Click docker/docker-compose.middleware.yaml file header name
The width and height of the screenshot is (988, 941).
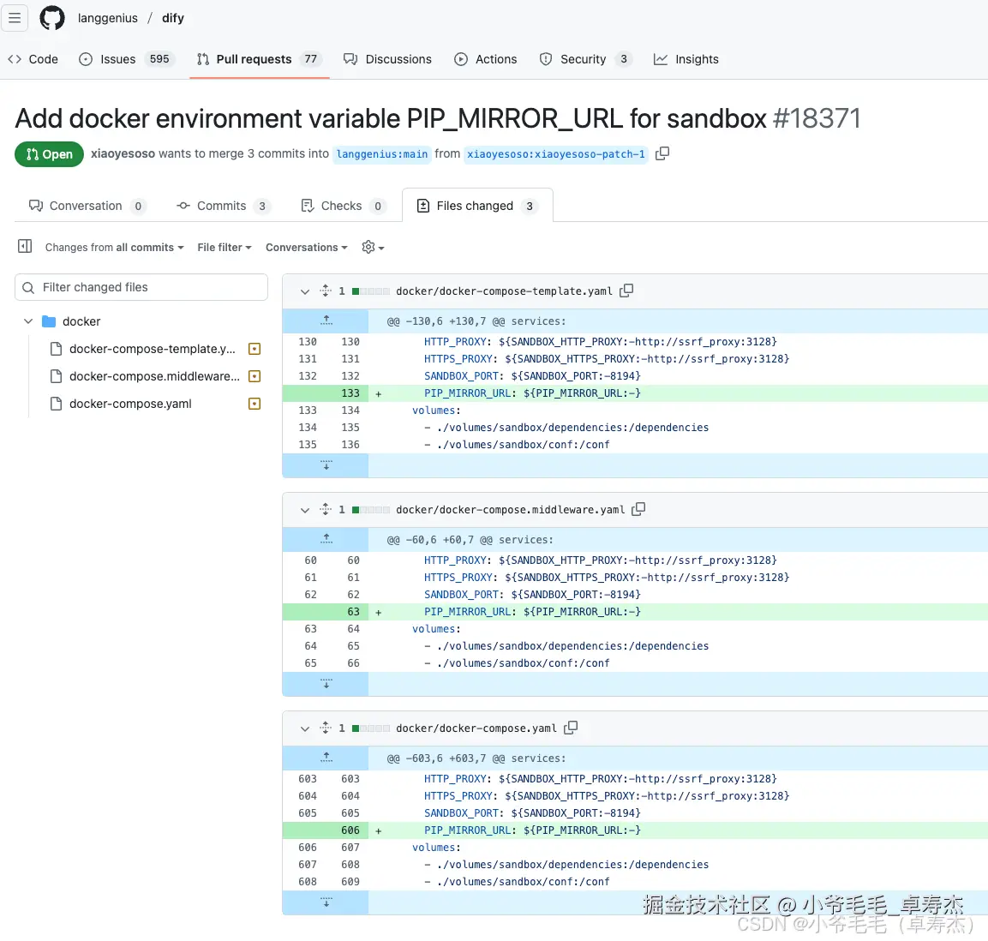point(511,510)
